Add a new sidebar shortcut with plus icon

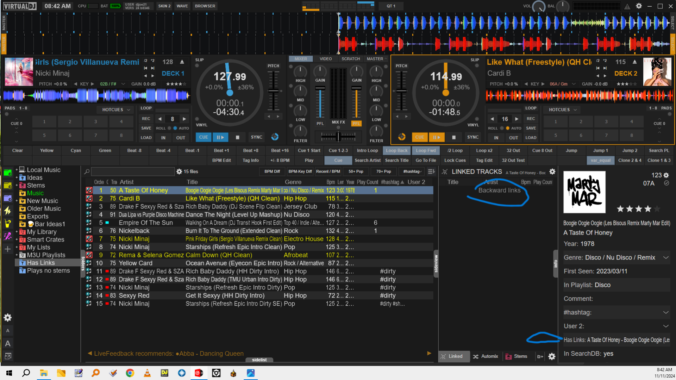[x=8, y=249]
